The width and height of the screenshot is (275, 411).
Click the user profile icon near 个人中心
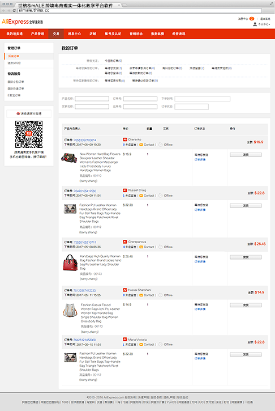pos(255,24)
